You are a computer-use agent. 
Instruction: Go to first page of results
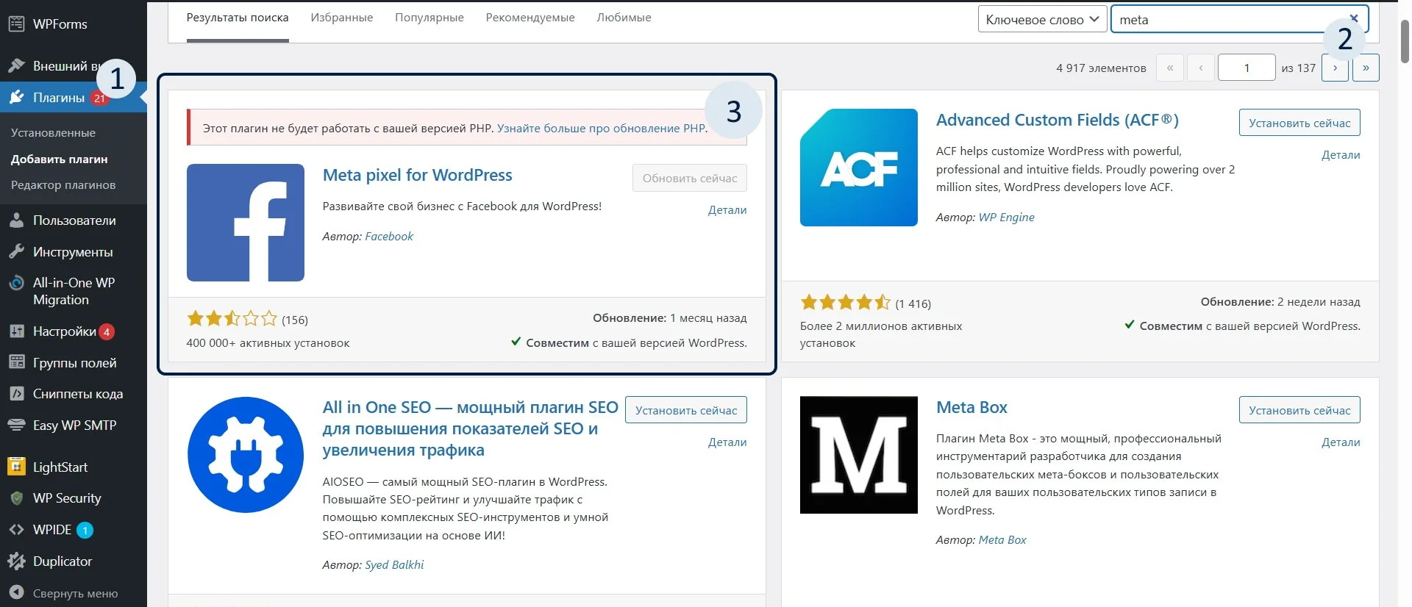point(1170,68)
